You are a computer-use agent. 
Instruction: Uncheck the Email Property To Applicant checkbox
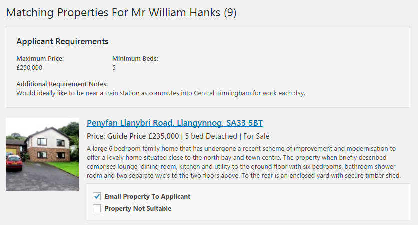97,196
